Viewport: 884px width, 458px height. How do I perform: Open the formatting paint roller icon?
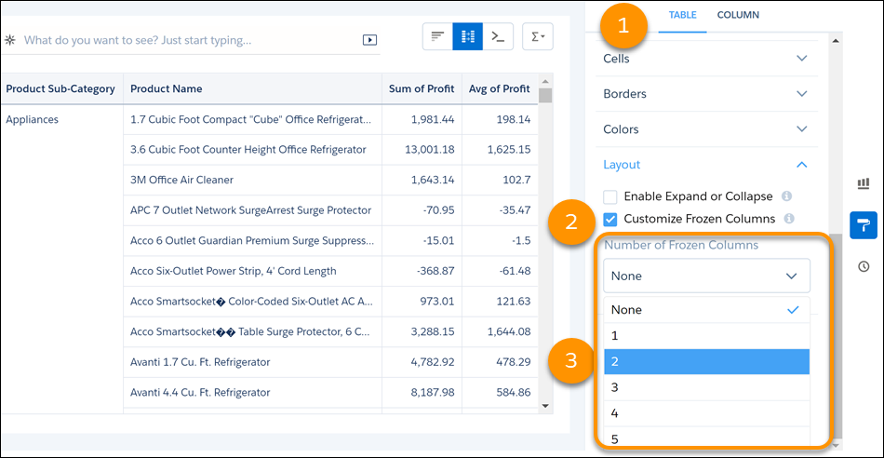864,225
